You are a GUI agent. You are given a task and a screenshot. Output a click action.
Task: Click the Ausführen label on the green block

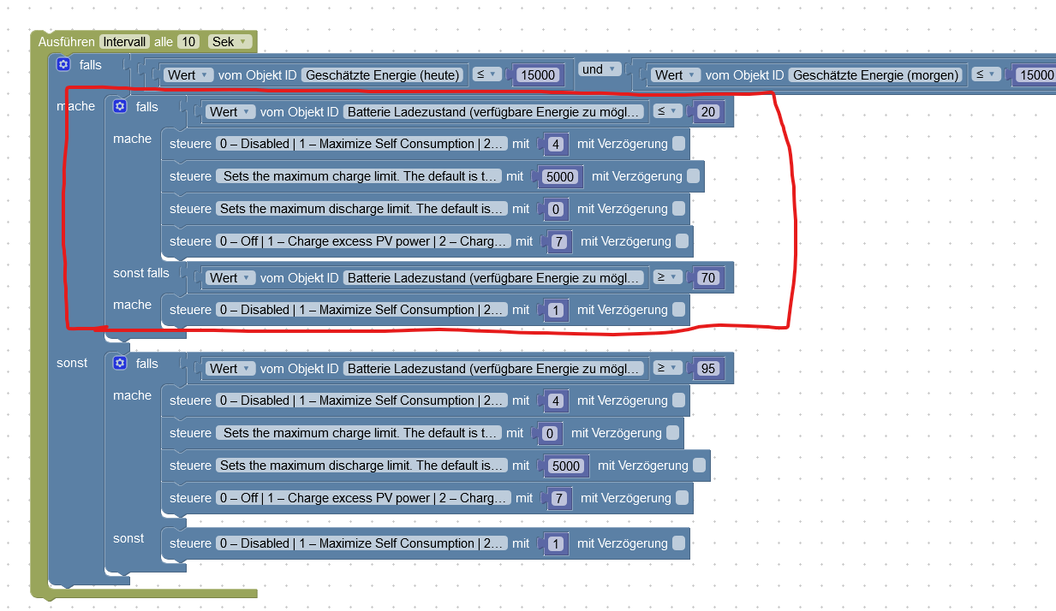(67, 42)
